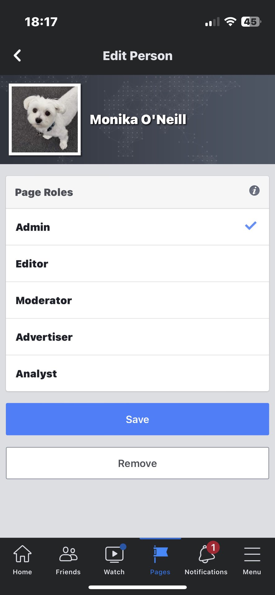Tap the Wi-Fi status icon

tap(230, 22)
